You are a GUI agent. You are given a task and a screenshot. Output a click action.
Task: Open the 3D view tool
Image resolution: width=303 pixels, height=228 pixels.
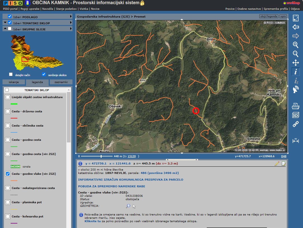[x=295, y=115]
